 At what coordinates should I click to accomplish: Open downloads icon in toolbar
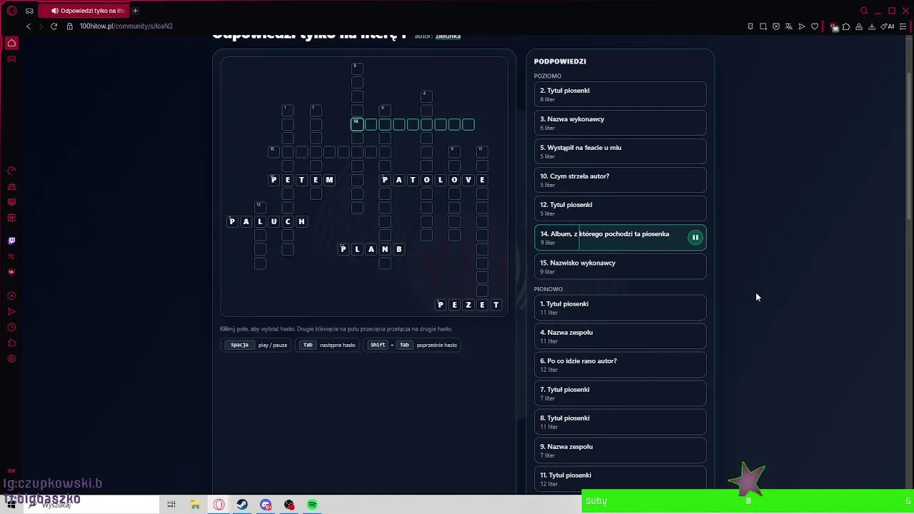point(872,26)
